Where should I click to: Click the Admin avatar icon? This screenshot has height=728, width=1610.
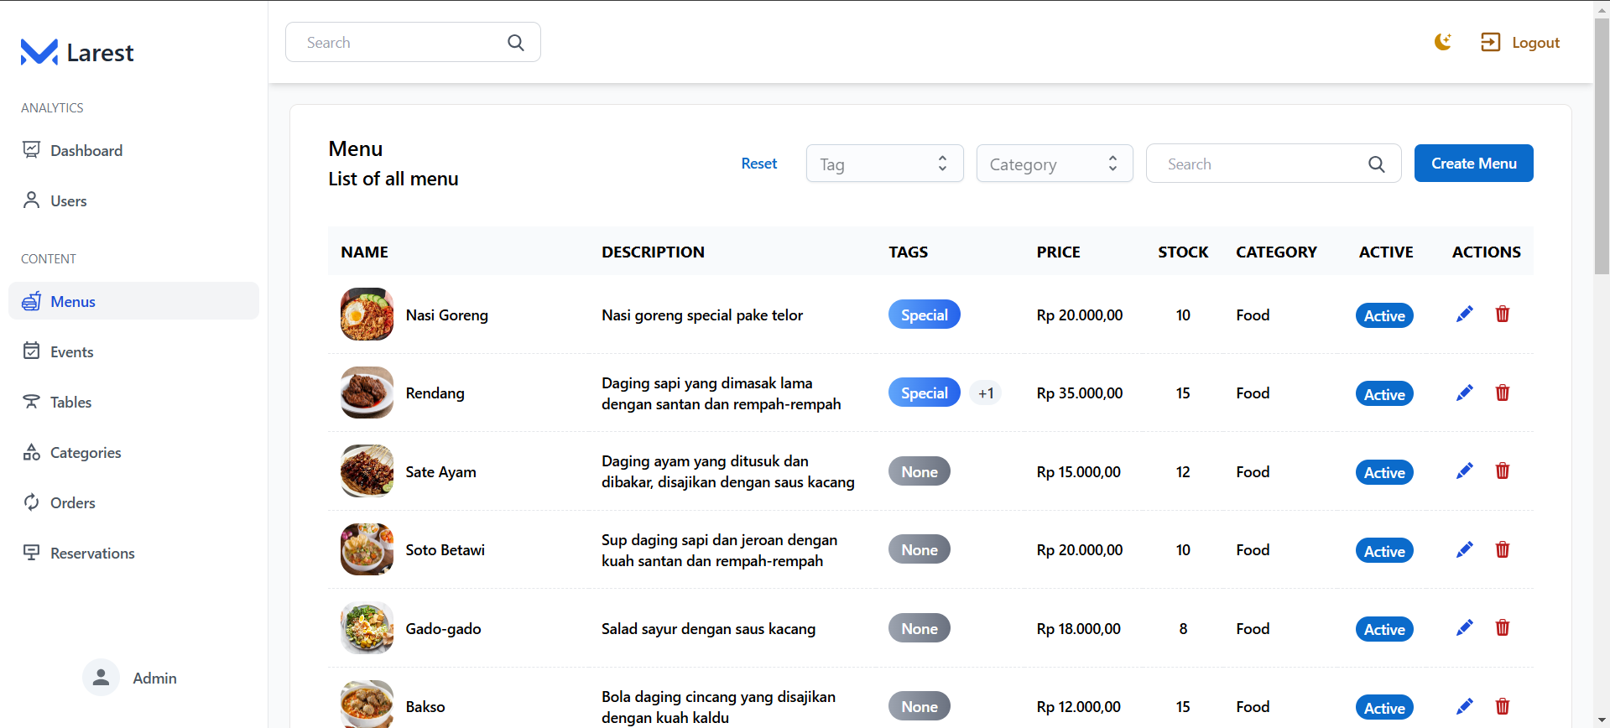(x=101, y=678)
